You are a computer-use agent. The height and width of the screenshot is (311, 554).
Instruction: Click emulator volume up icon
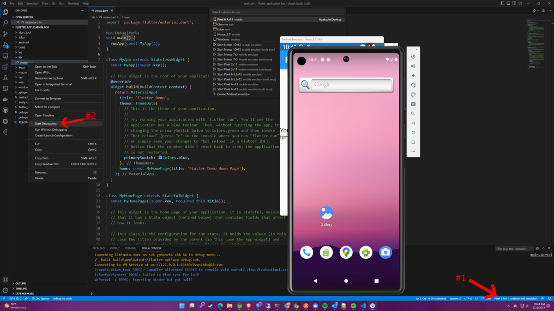pos(413,66)
